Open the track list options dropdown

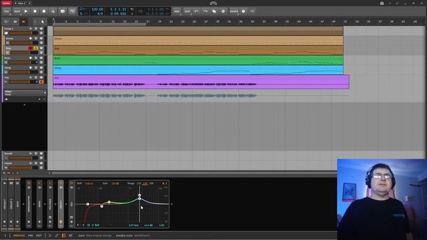click(6, 21)
